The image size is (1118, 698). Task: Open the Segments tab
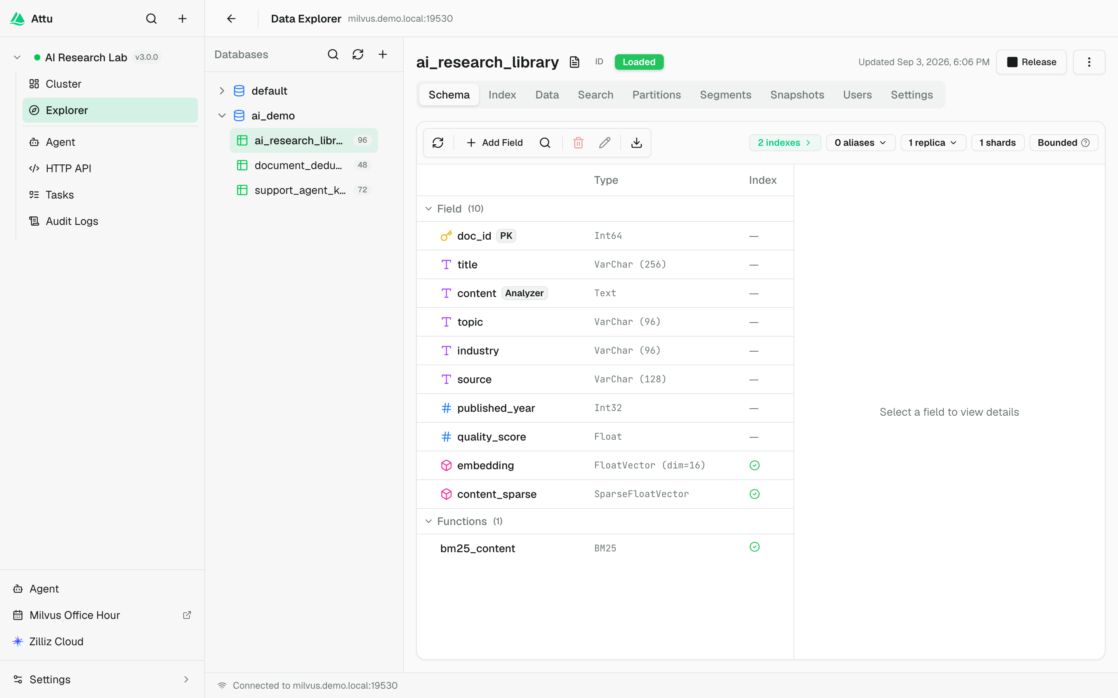725,95
